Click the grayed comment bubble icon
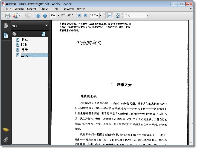 (x=28, y=16)
